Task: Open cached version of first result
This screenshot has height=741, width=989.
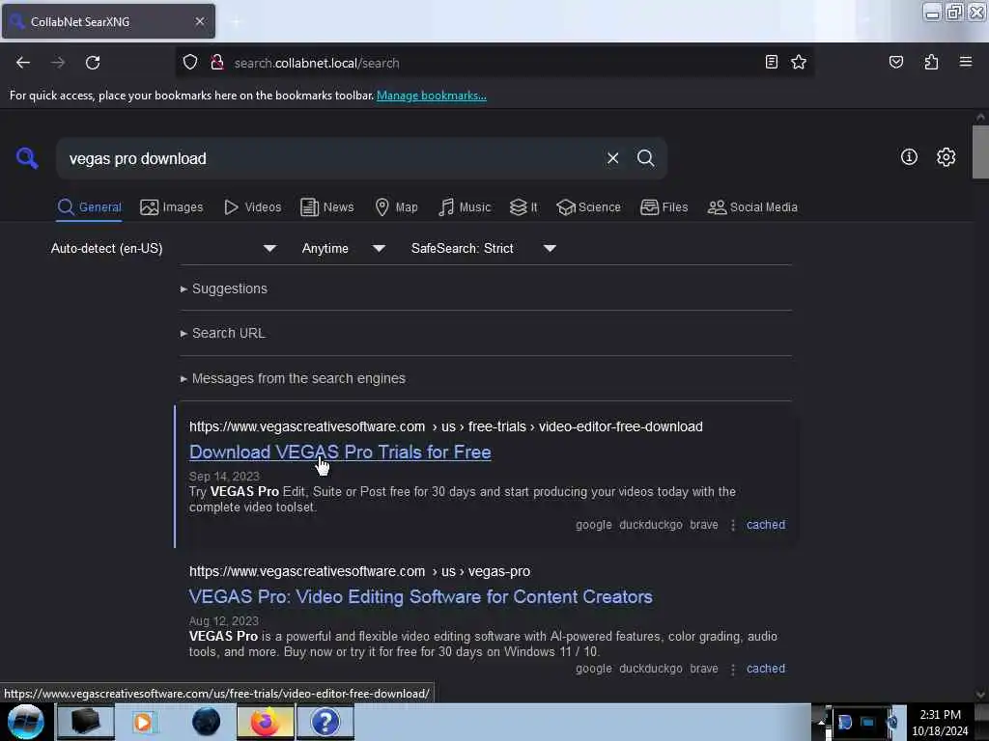Action: [x=766, y=525]
